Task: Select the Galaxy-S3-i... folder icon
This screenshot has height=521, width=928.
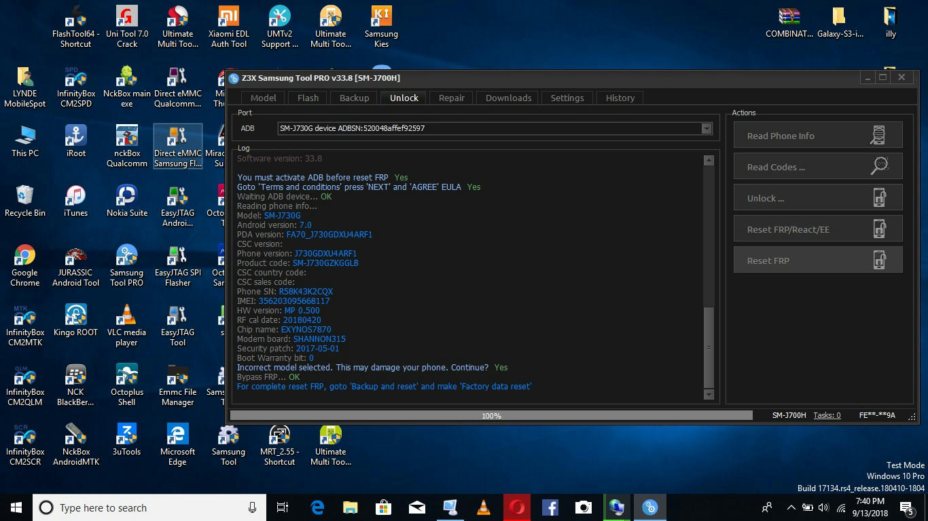Action: (840, 22)
